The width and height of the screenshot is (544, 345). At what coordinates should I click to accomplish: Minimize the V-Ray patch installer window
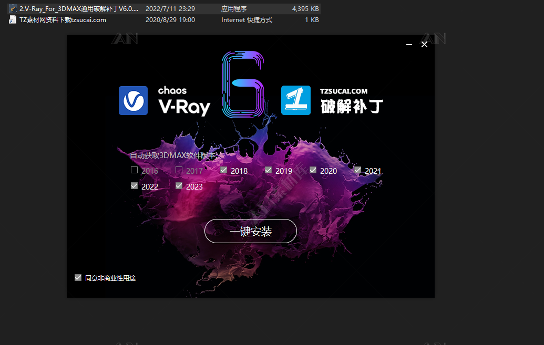[x=409, y=45]
